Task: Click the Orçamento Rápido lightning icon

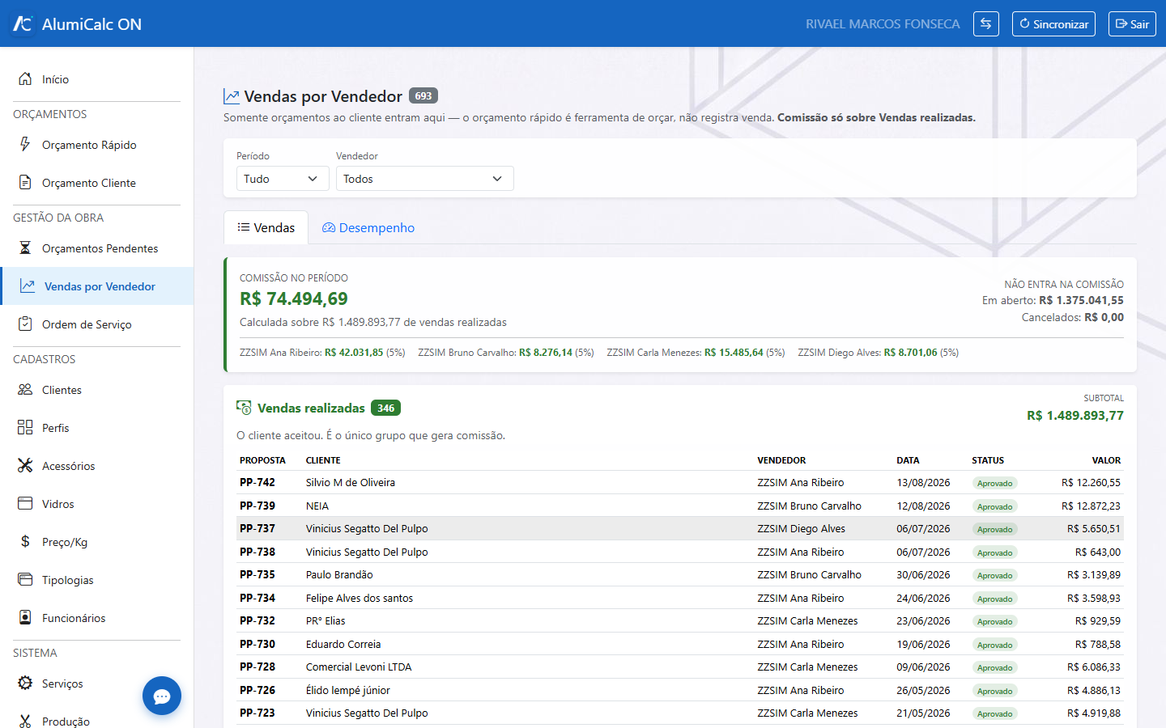Action: click(x=25, y=145)
